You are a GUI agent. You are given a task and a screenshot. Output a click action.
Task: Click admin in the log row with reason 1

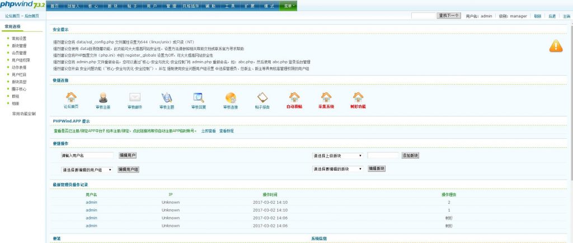(91, 210)
